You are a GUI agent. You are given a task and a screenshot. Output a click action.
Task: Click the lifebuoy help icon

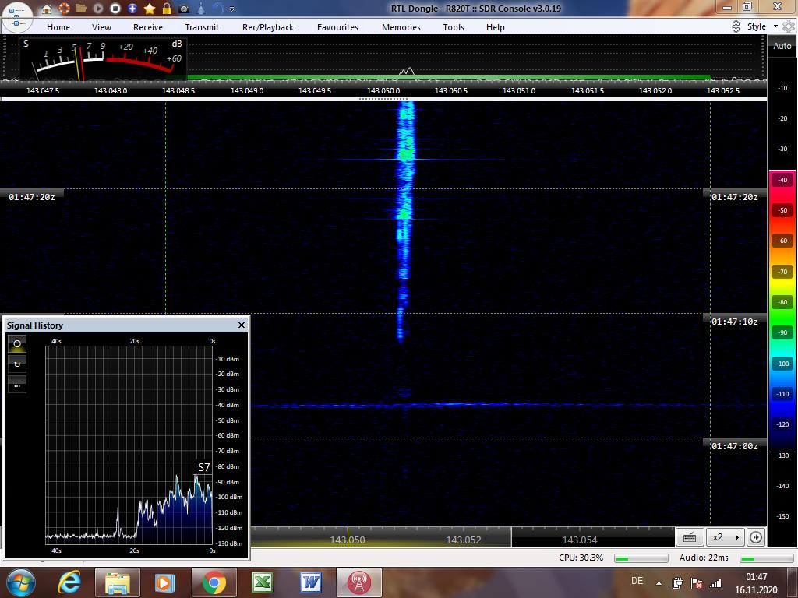pos(64,8)
